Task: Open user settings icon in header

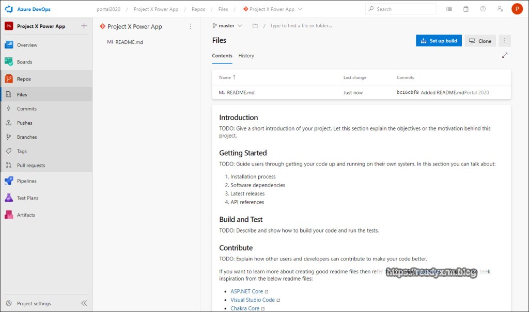Action: tap(500, 9)
